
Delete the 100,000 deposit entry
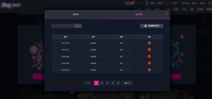pyautogui.click(x=149, y=63)
